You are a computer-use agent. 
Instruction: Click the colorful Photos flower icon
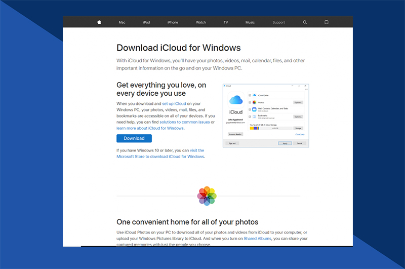pos(207,196)
